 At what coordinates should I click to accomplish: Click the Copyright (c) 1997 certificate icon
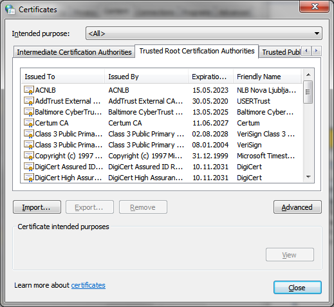coord(29,156)
